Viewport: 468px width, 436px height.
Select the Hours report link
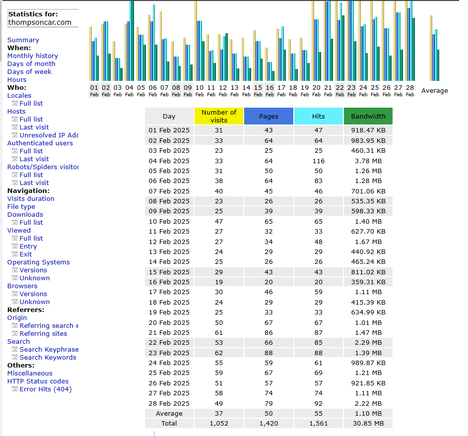17,80
